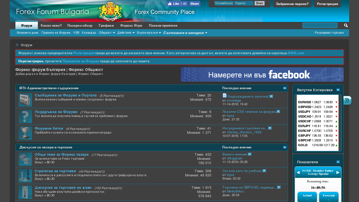The image size is (359, 202).
Task: Click the Регистрация button in header
Action: [327, 4]
